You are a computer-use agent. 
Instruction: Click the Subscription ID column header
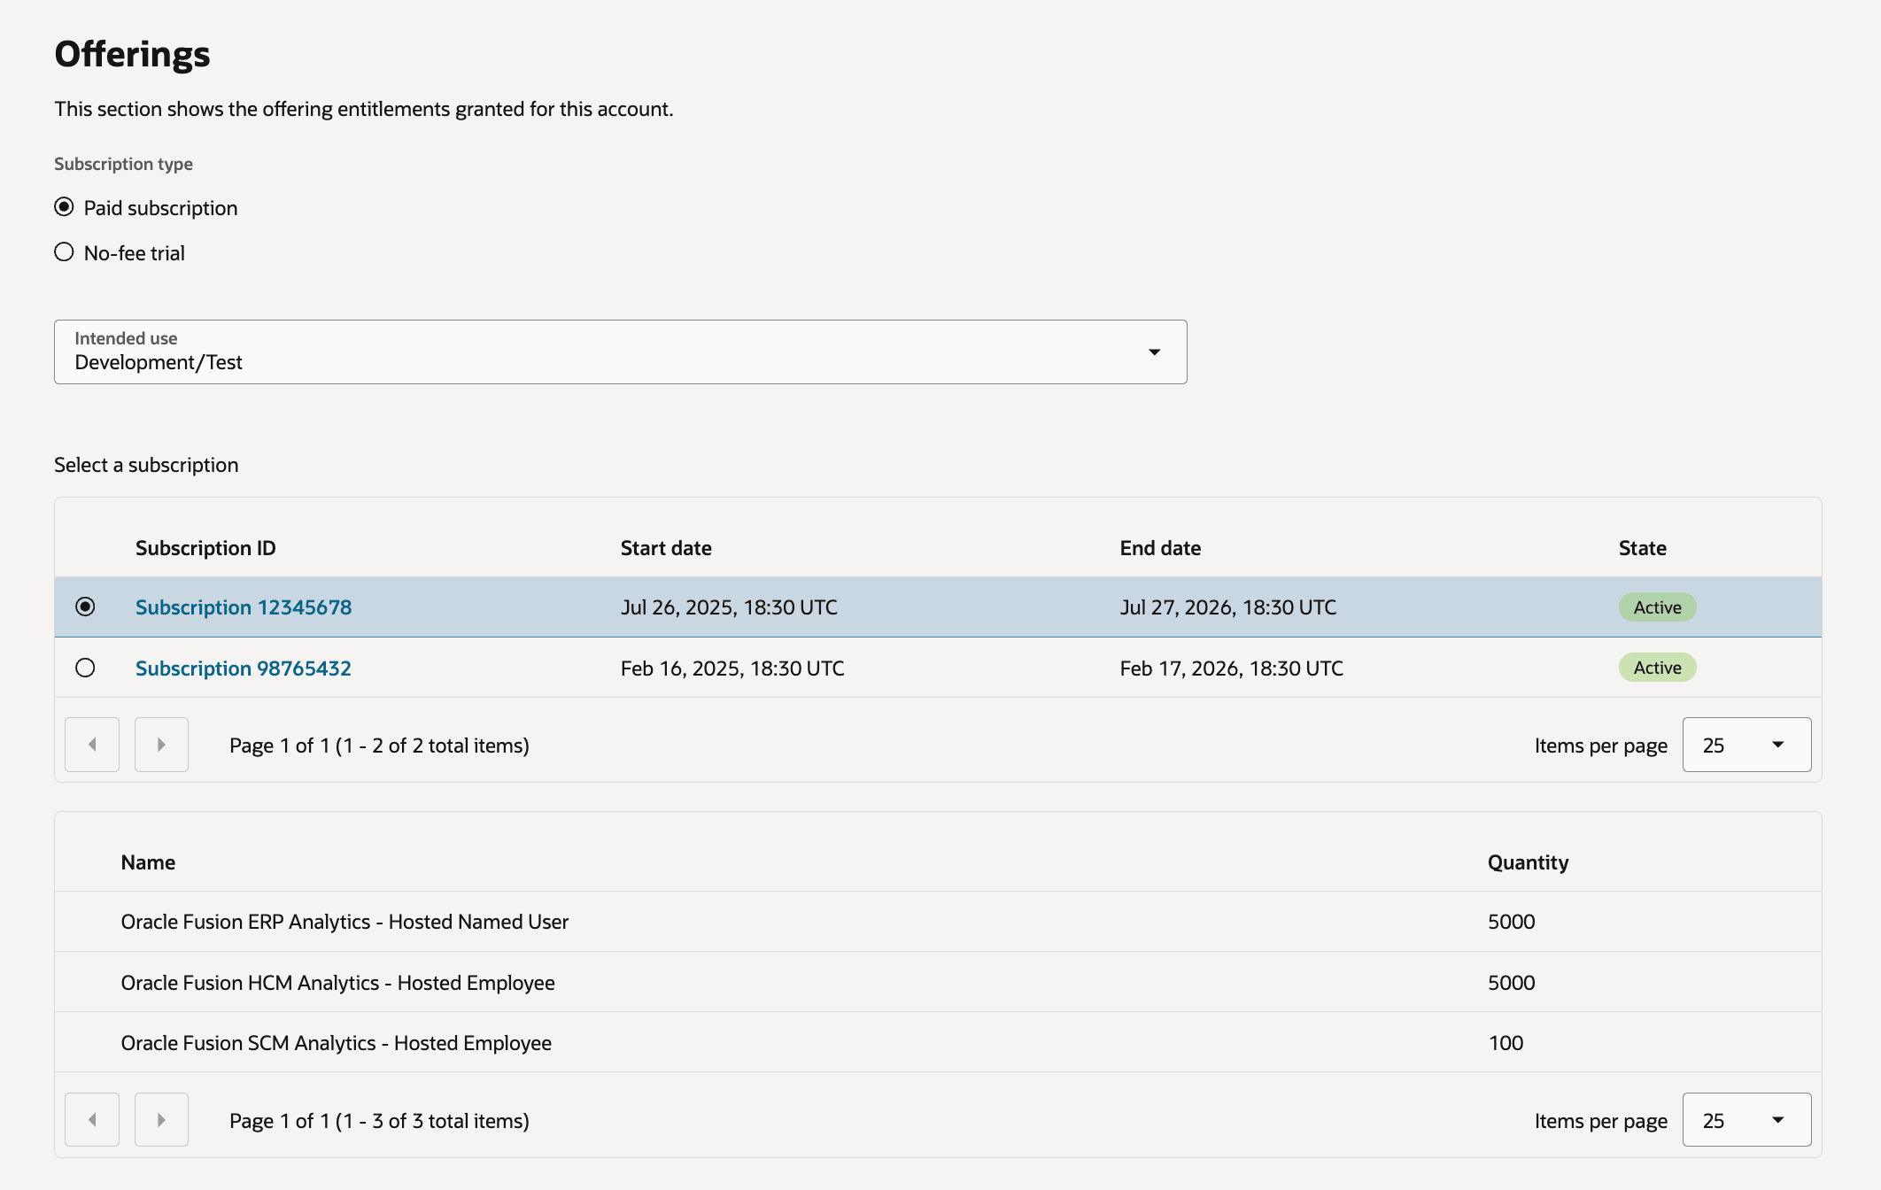(205, 547)
